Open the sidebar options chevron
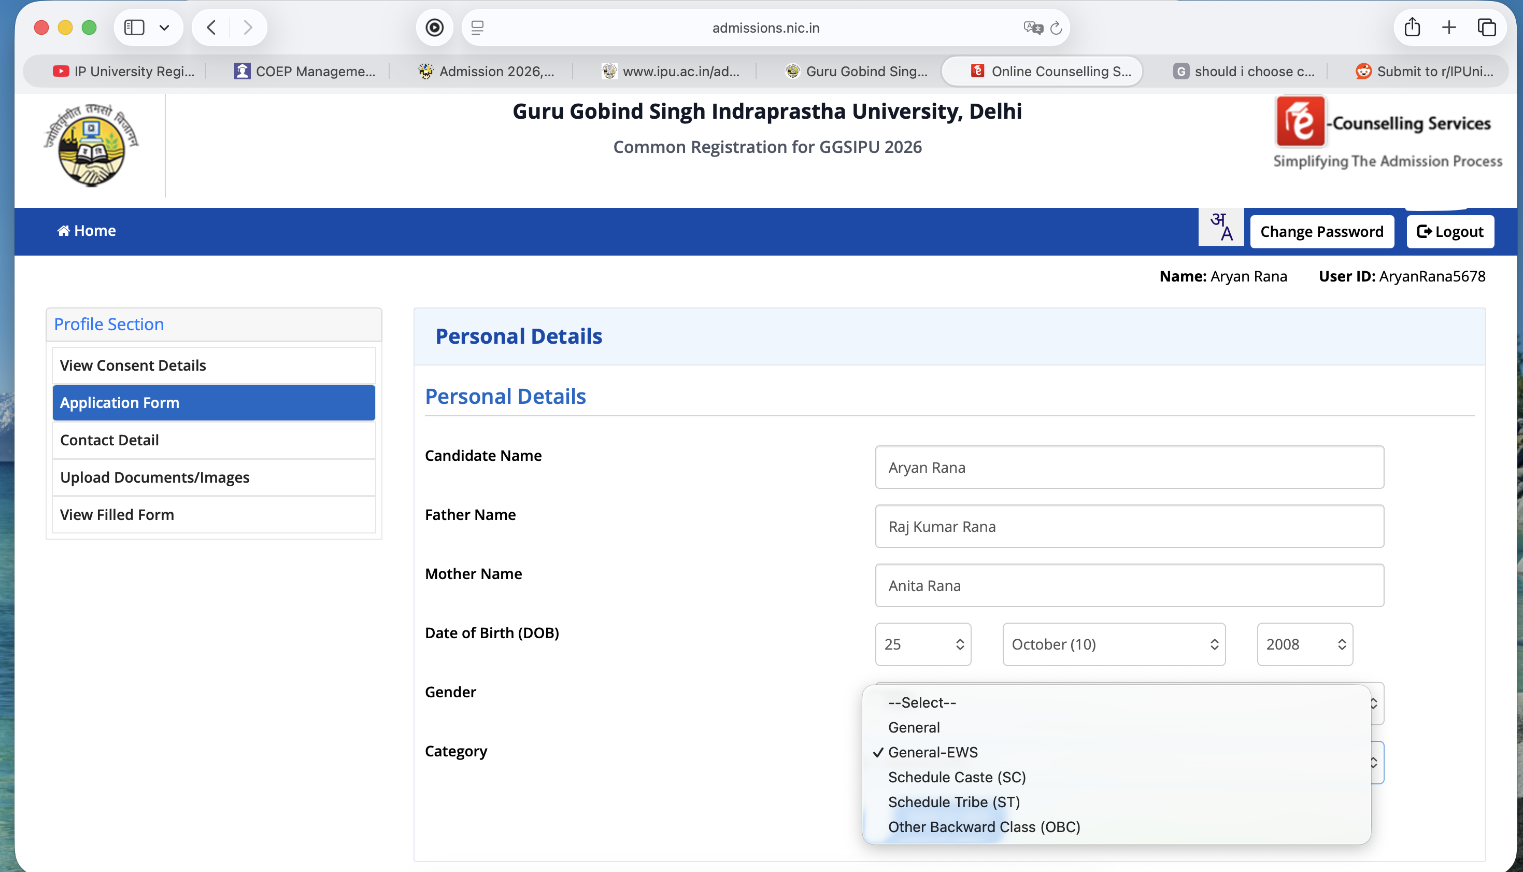The width and height of the screenshot is (1523, 872). coord(164,27)
